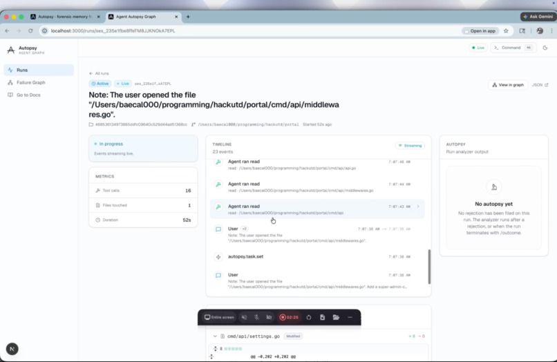Open JSON external link
Image resolution: width=557 pixels, height=362 pixels.
tap(540, 85)
